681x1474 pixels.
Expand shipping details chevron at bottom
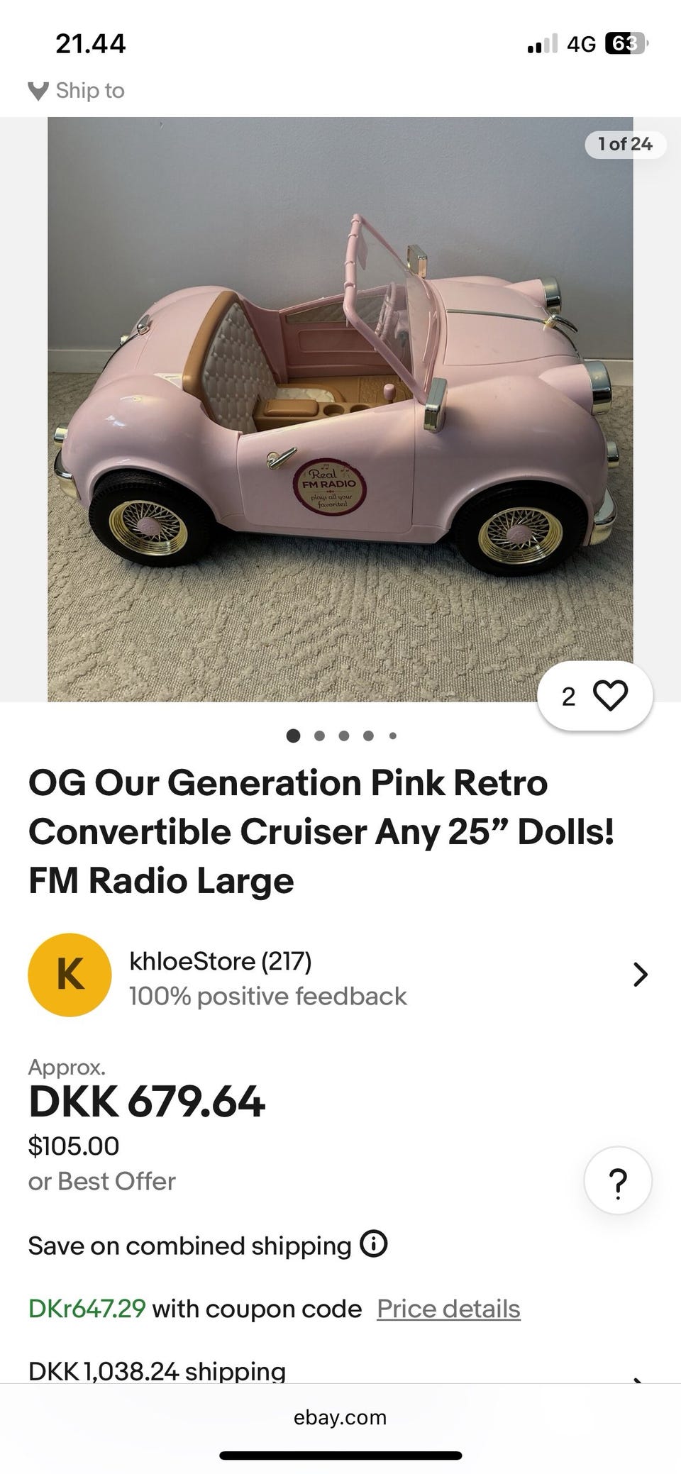tap(640, 1378)
